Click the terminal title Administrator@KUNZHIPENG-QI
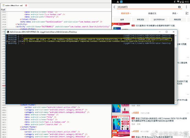 43,32
